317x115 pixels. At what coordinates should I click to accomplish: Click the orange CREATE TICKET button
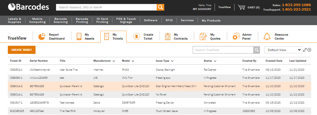click(x=22, y=50)
